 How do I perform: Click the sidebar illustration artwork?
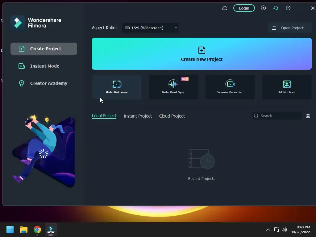click(x=44, y=151)
